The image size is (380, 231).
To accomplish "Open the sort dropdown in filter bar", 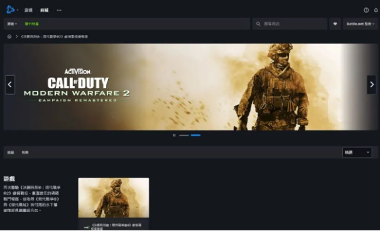I will (357, 153).
